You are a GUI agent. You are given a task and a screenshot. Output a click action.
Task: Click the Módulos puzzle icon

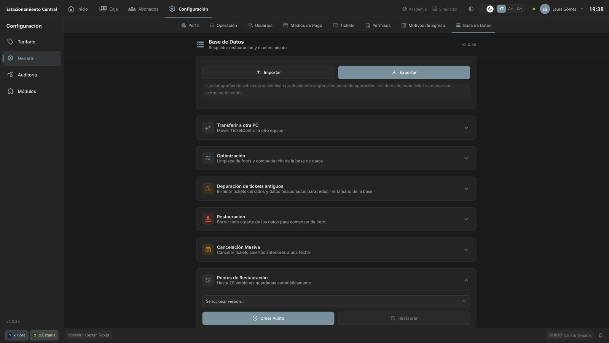[10, 91]
